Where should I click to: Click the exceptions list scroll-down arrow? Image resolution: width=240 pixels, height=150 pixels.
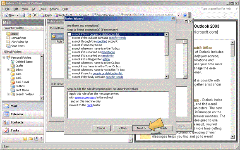pyautogui.click(x=166, y=76)
